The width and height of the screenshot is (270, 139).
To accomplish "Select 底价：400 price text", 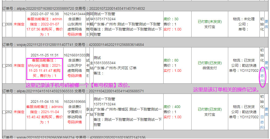I will (172, 107).
